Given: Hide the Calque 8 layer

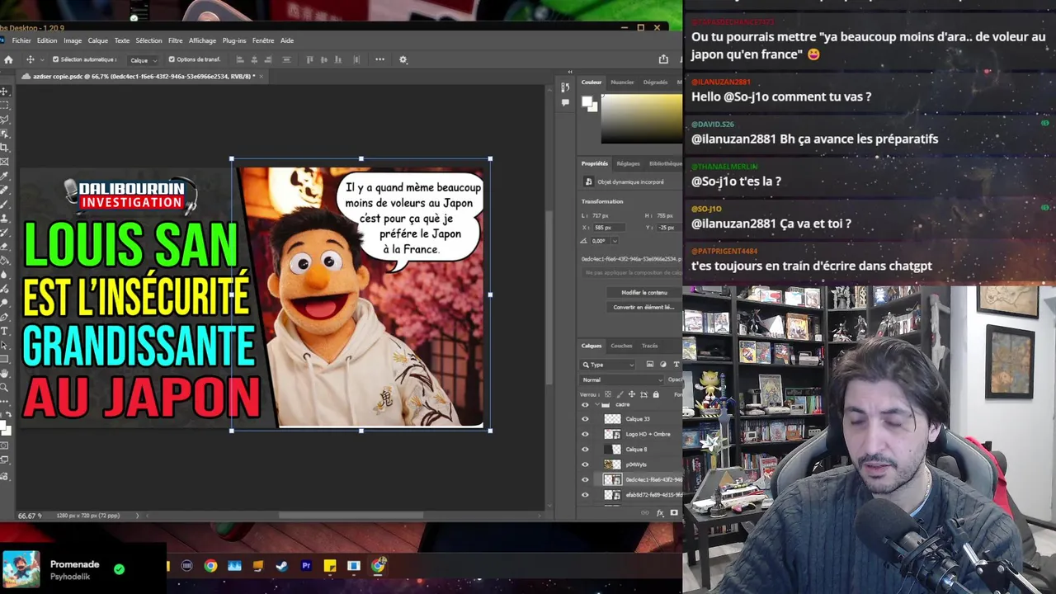Looking at the screenshot, I should click(x=585, y=450).
